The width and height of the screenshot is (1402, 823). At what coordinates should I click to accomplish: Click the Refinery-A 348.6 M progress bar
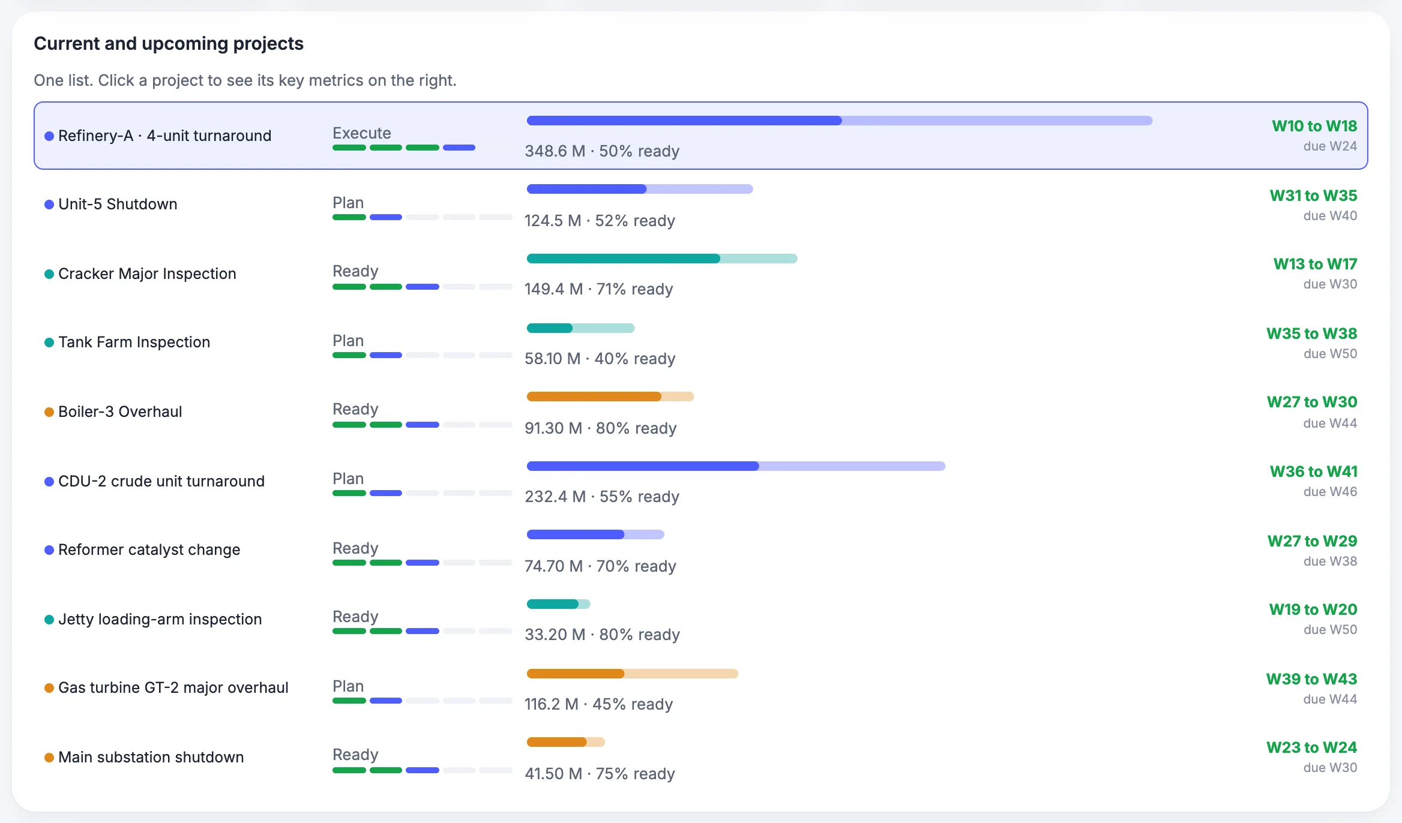click(840, 121)
